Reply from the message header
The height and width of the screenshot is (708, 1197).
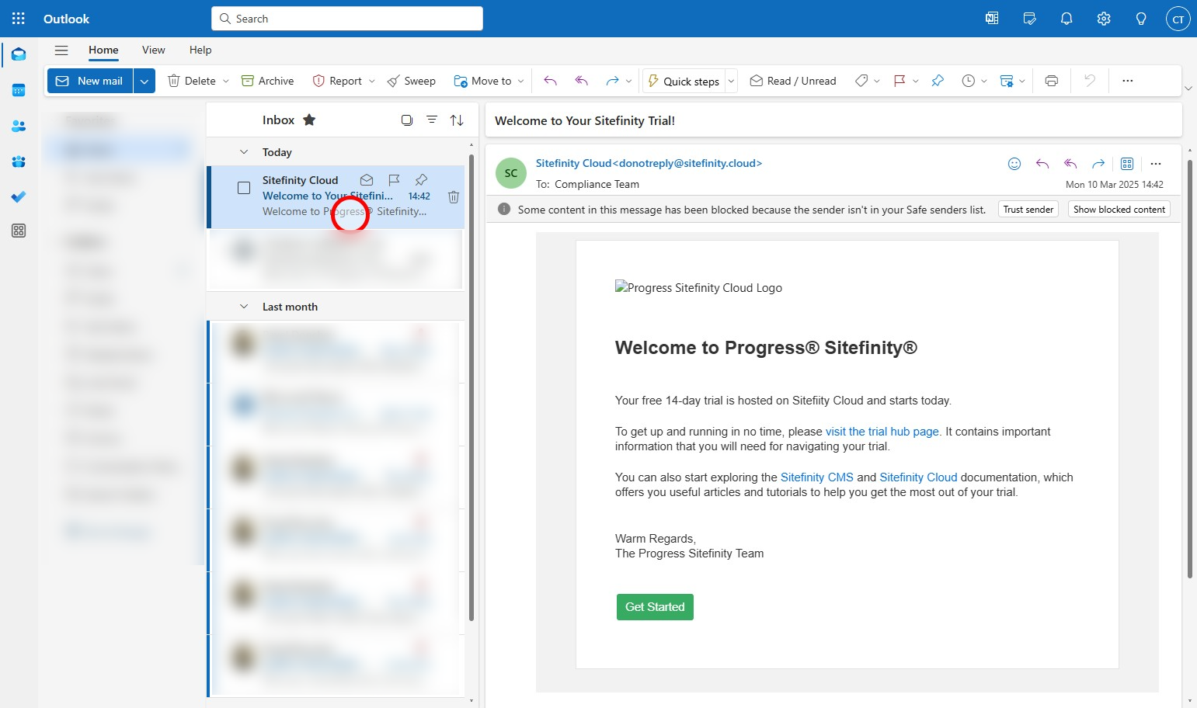pos(1042,164)
